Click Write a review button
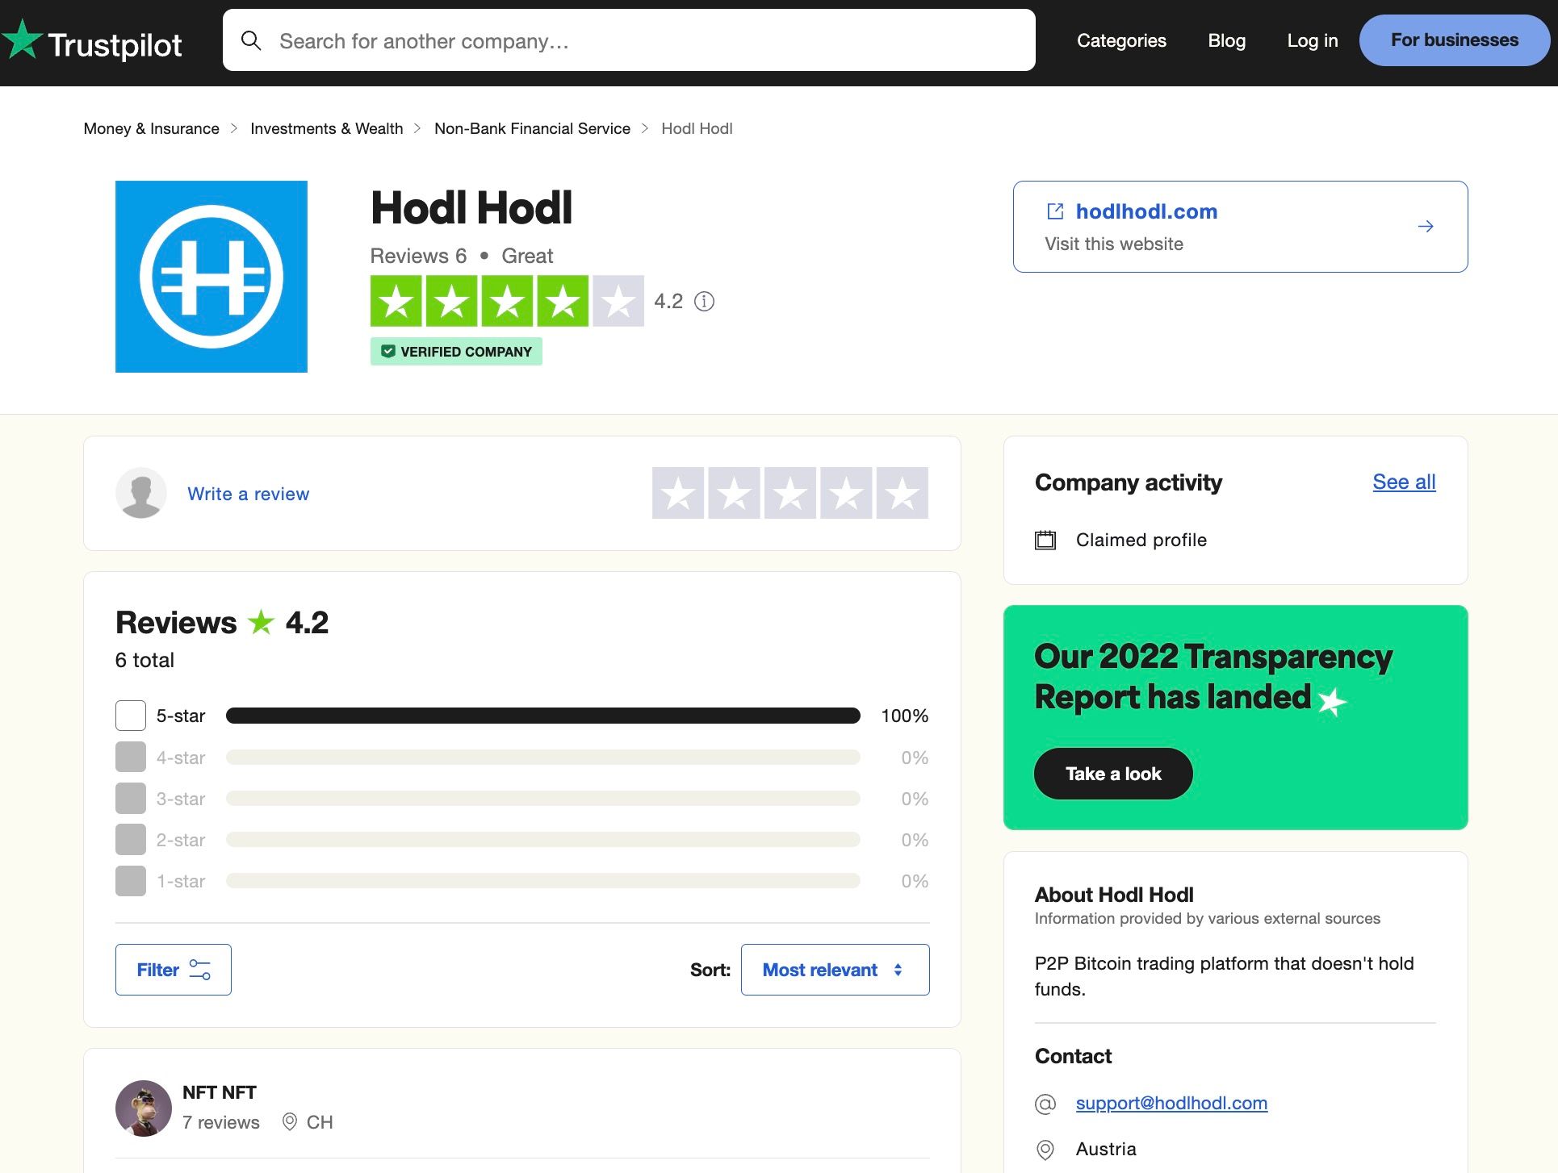Image resolution: width=1558 pixels, height=1173 pixels. coord(246,493)
